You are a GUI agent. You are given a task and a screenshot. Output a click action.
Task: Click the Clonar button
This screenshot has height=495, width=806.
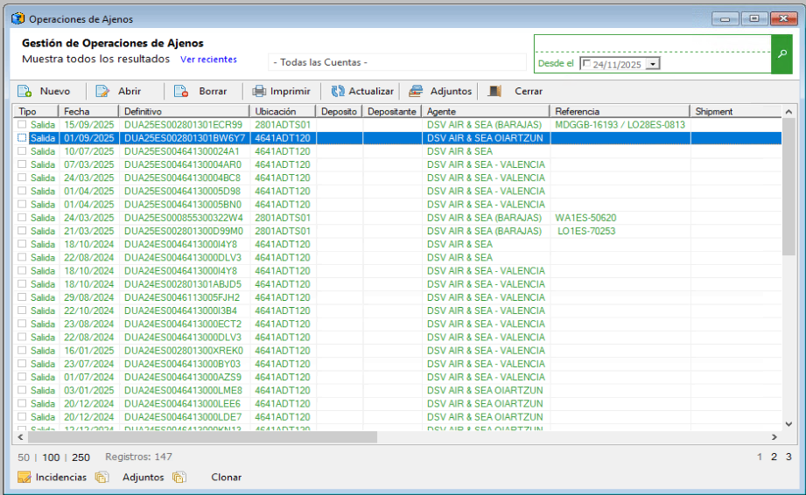pos(226,478)
